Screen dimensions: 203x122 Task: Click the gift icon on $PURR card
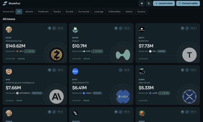pyautogui.click(x=116, y=28)
